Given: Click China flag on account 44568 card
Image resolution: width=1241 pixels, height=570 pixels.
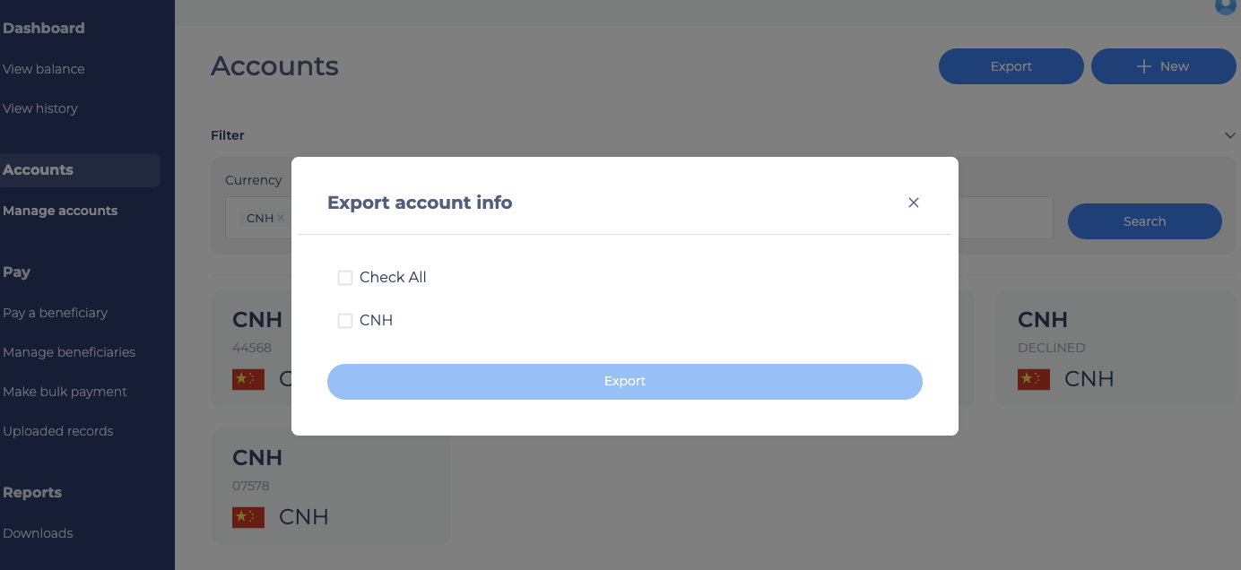Looking at the screenshot, I should point(248,379).
